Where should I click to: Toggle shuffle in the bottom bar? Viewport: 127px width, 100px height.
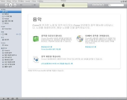point(8,98)
